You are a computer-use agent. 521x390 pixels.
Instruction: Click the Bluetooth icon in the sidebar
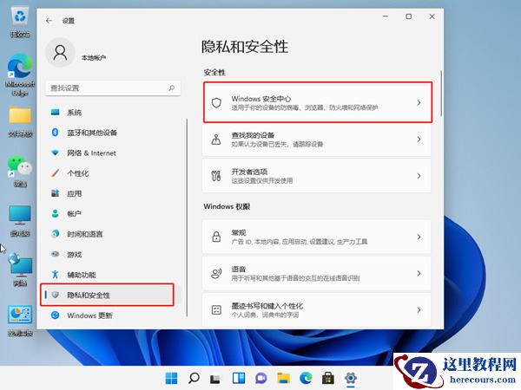point(56,133)
